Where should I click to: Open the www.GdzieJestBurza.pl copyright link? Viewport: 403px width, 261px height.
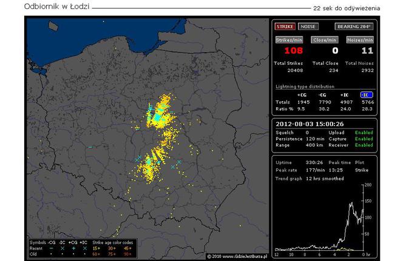coord(237,256)
